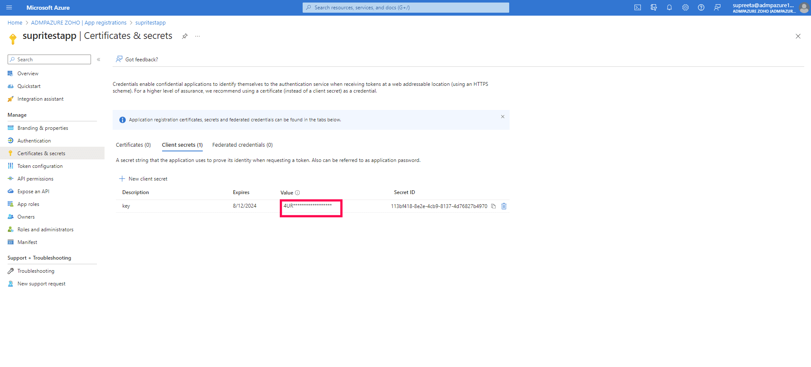Open the account avatar menu
The height and width of the screenshot is (367, 811).
click(804, 8)
